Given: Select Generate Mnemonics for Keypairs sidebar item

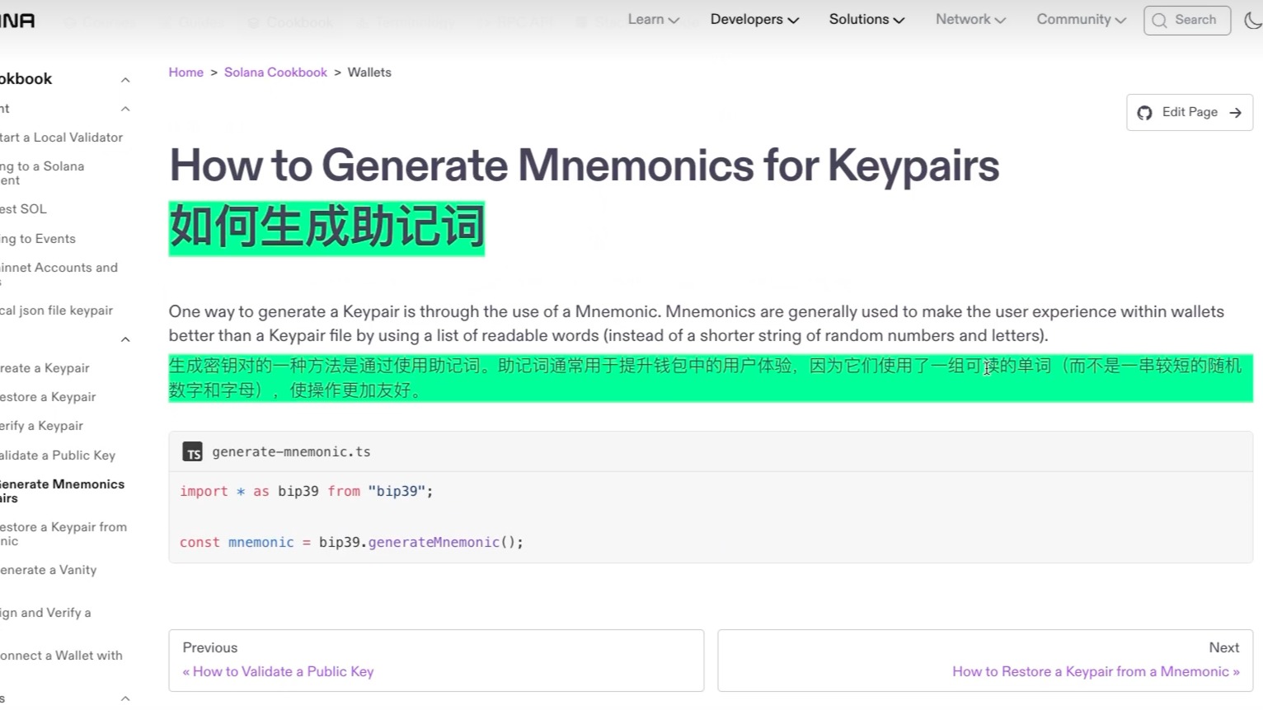Looking at the screenshot, I should pos(63,491).
